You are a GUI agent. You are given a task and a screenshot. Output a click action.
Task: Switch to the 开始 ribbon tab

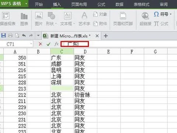pos(39,4)
